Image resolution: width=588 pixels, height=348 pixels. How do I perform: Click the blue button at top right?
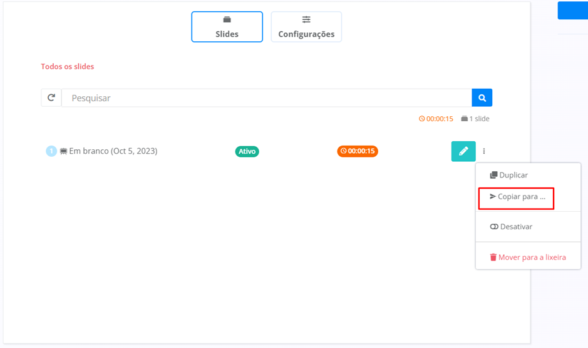click(572, 11)
